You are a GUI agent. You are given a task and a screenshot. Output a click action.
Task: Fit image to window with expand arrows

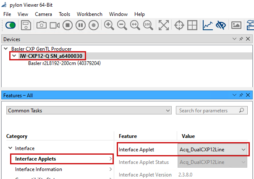click(164, 25)
